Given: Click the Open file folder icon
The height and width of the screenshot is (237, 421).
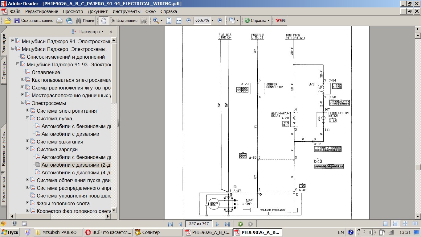Looking at the screenshot, I should pyautogui.click(x=7, y=21).
